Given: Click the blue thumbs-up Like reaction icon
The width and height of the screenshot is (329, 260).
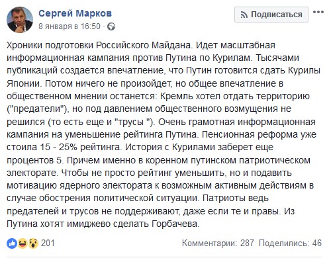Looking at the screenshot, I should (x=12, y=243).
